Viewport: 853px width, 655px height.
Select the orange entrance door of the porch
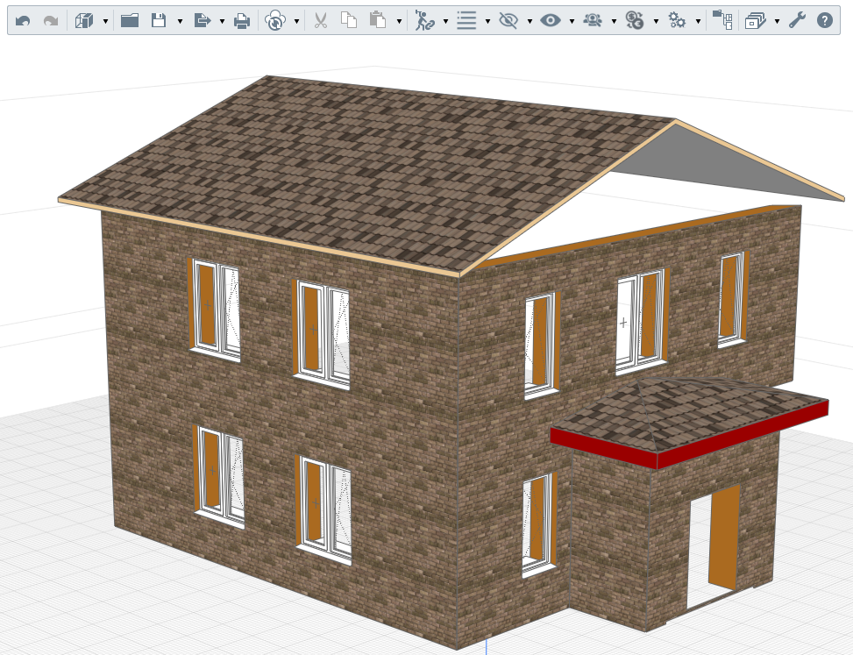[x=724, y=537]
